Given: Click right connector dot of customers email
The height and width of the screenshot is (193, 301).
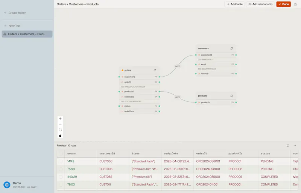Looking at the screenshot, I should (x=236, y=65).
